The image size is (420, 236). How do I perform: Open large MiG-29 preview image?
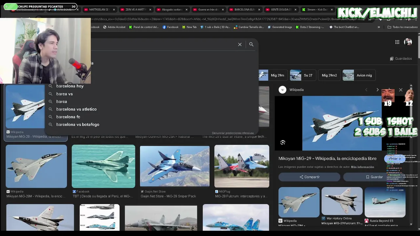(x=342, y=123)
